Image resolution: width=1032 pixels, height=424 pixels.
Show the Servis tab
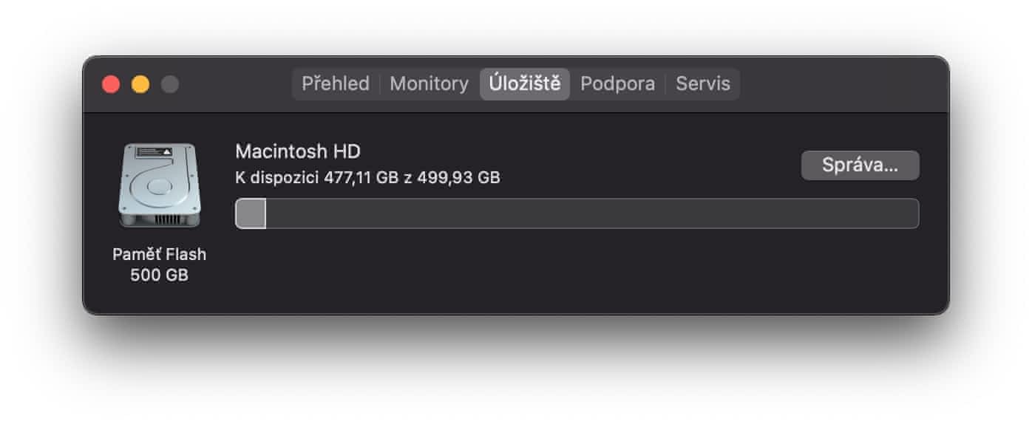click(702, 84)
